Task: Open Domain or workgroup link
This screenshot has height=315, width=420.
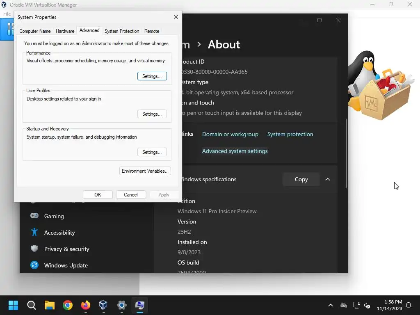Action: coord(230,134)
